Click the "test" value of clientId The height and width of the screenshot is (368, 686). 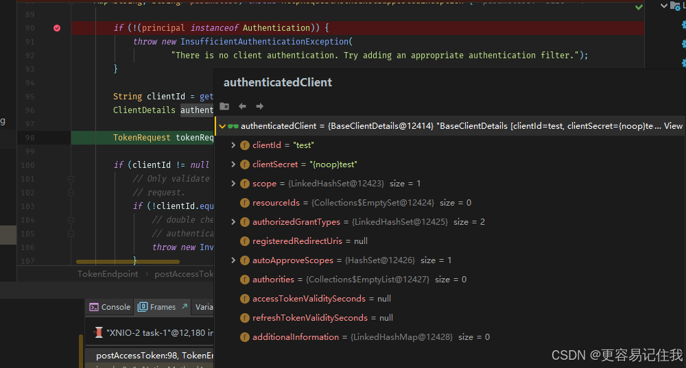click(x=303, y=145)
